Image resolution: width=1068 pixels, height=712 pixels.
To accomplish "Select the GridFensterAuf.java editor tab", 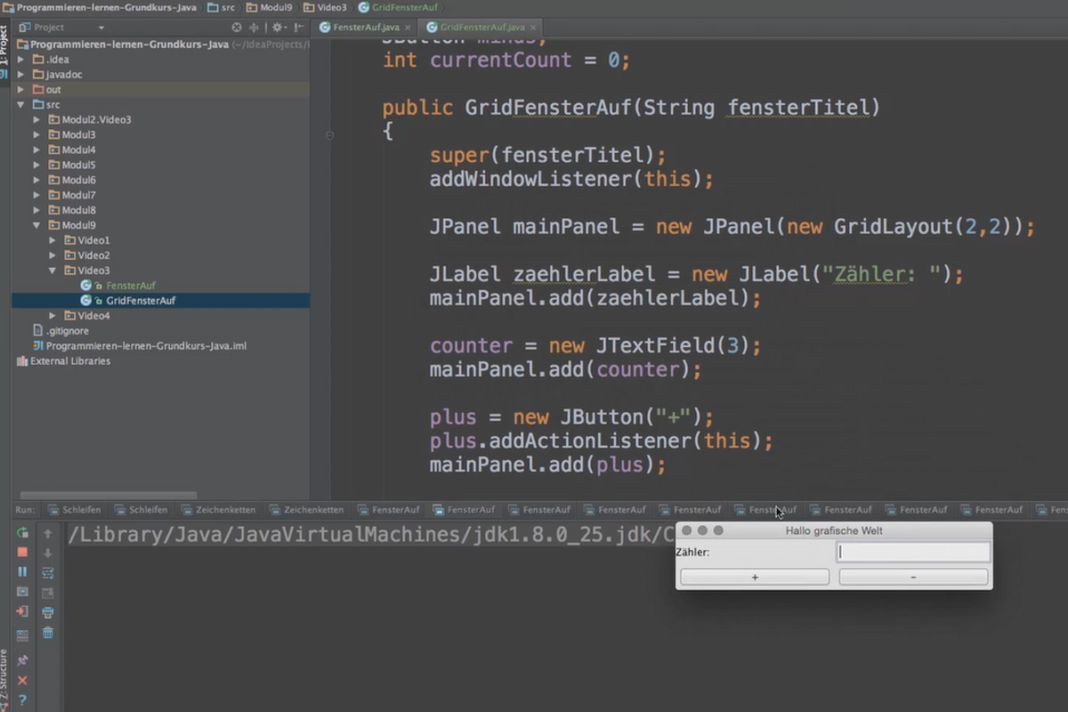I will coord(481,28).
